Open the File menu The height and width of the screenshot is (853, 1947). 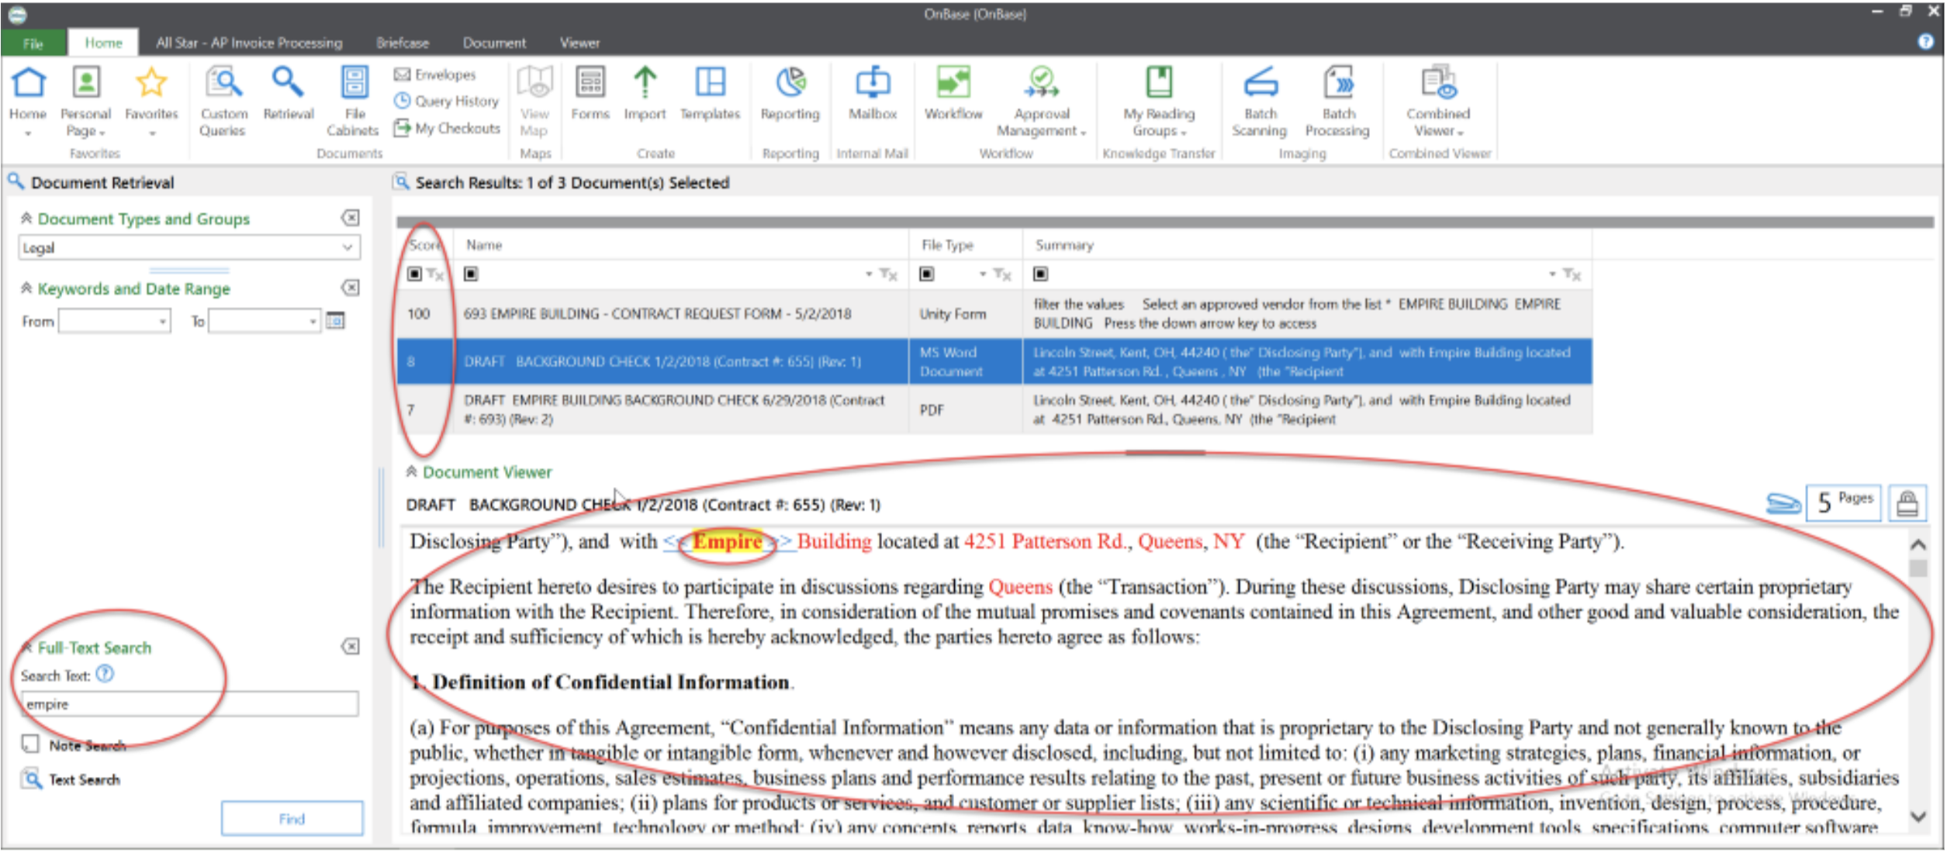pos(33,43)
